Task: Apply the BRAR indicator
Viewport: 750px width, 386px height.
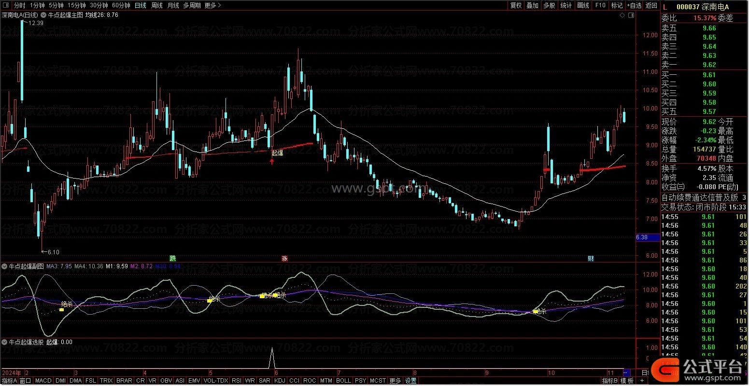Action: point(124,381)
